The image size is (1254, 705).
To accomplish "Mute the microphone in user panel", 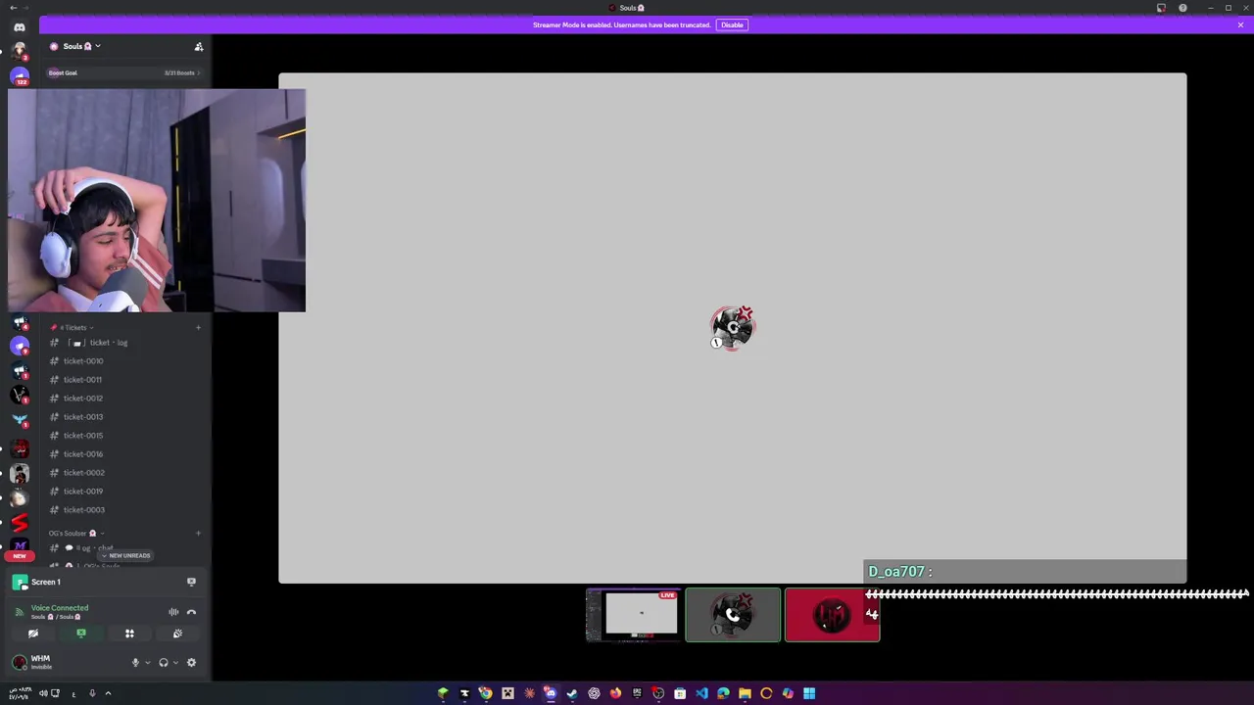I will pyautogui.click(x=136, y=663).
